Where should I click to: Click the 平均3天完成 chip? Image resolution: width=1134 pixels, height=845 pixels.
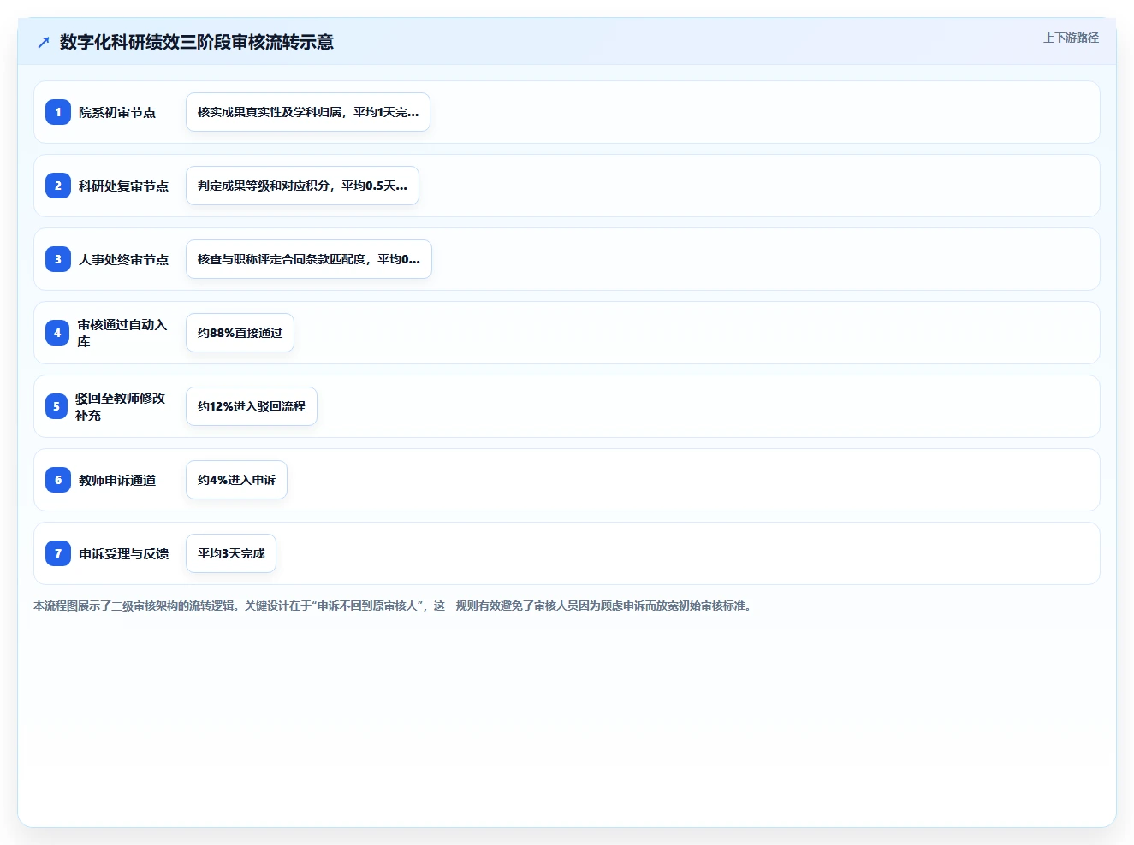click(231, 553)
